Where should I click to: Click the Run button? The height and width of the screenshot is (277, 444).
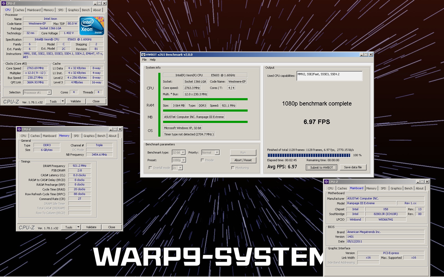[x=243, y=152]
